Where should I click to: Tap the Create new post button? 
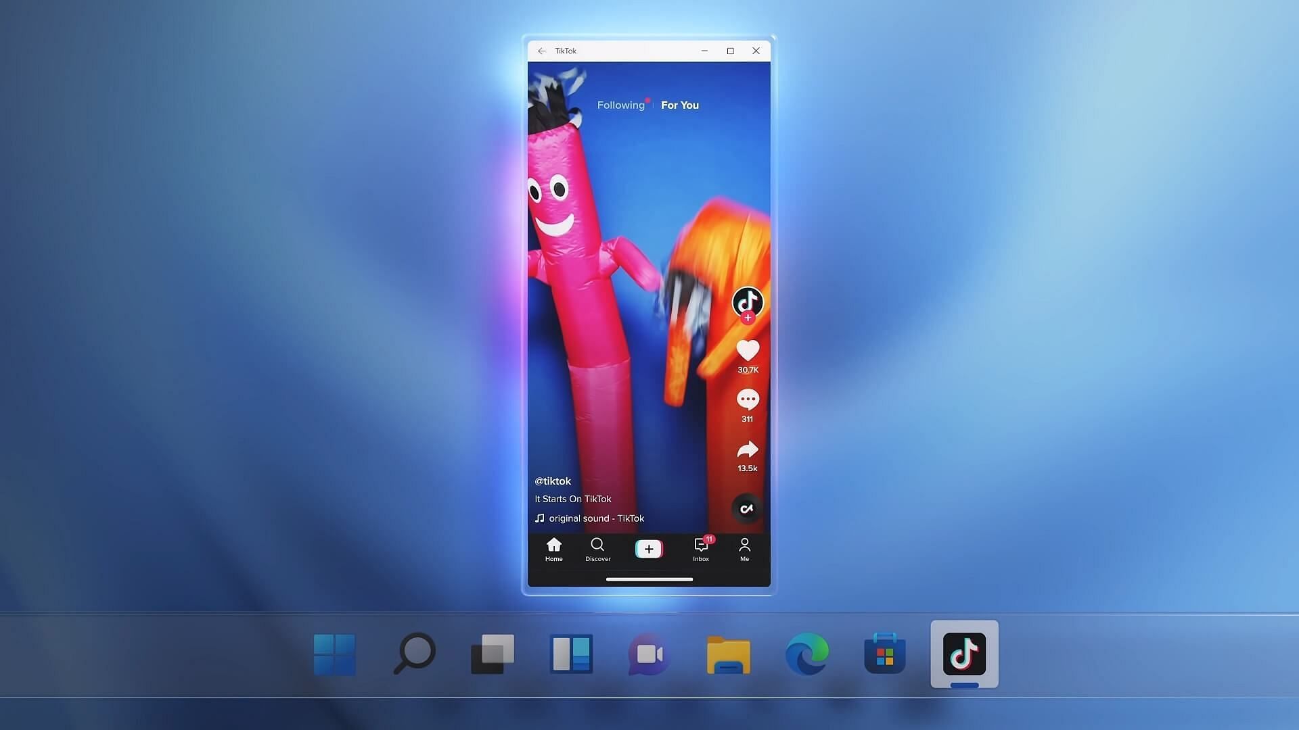tap(649, 547)
